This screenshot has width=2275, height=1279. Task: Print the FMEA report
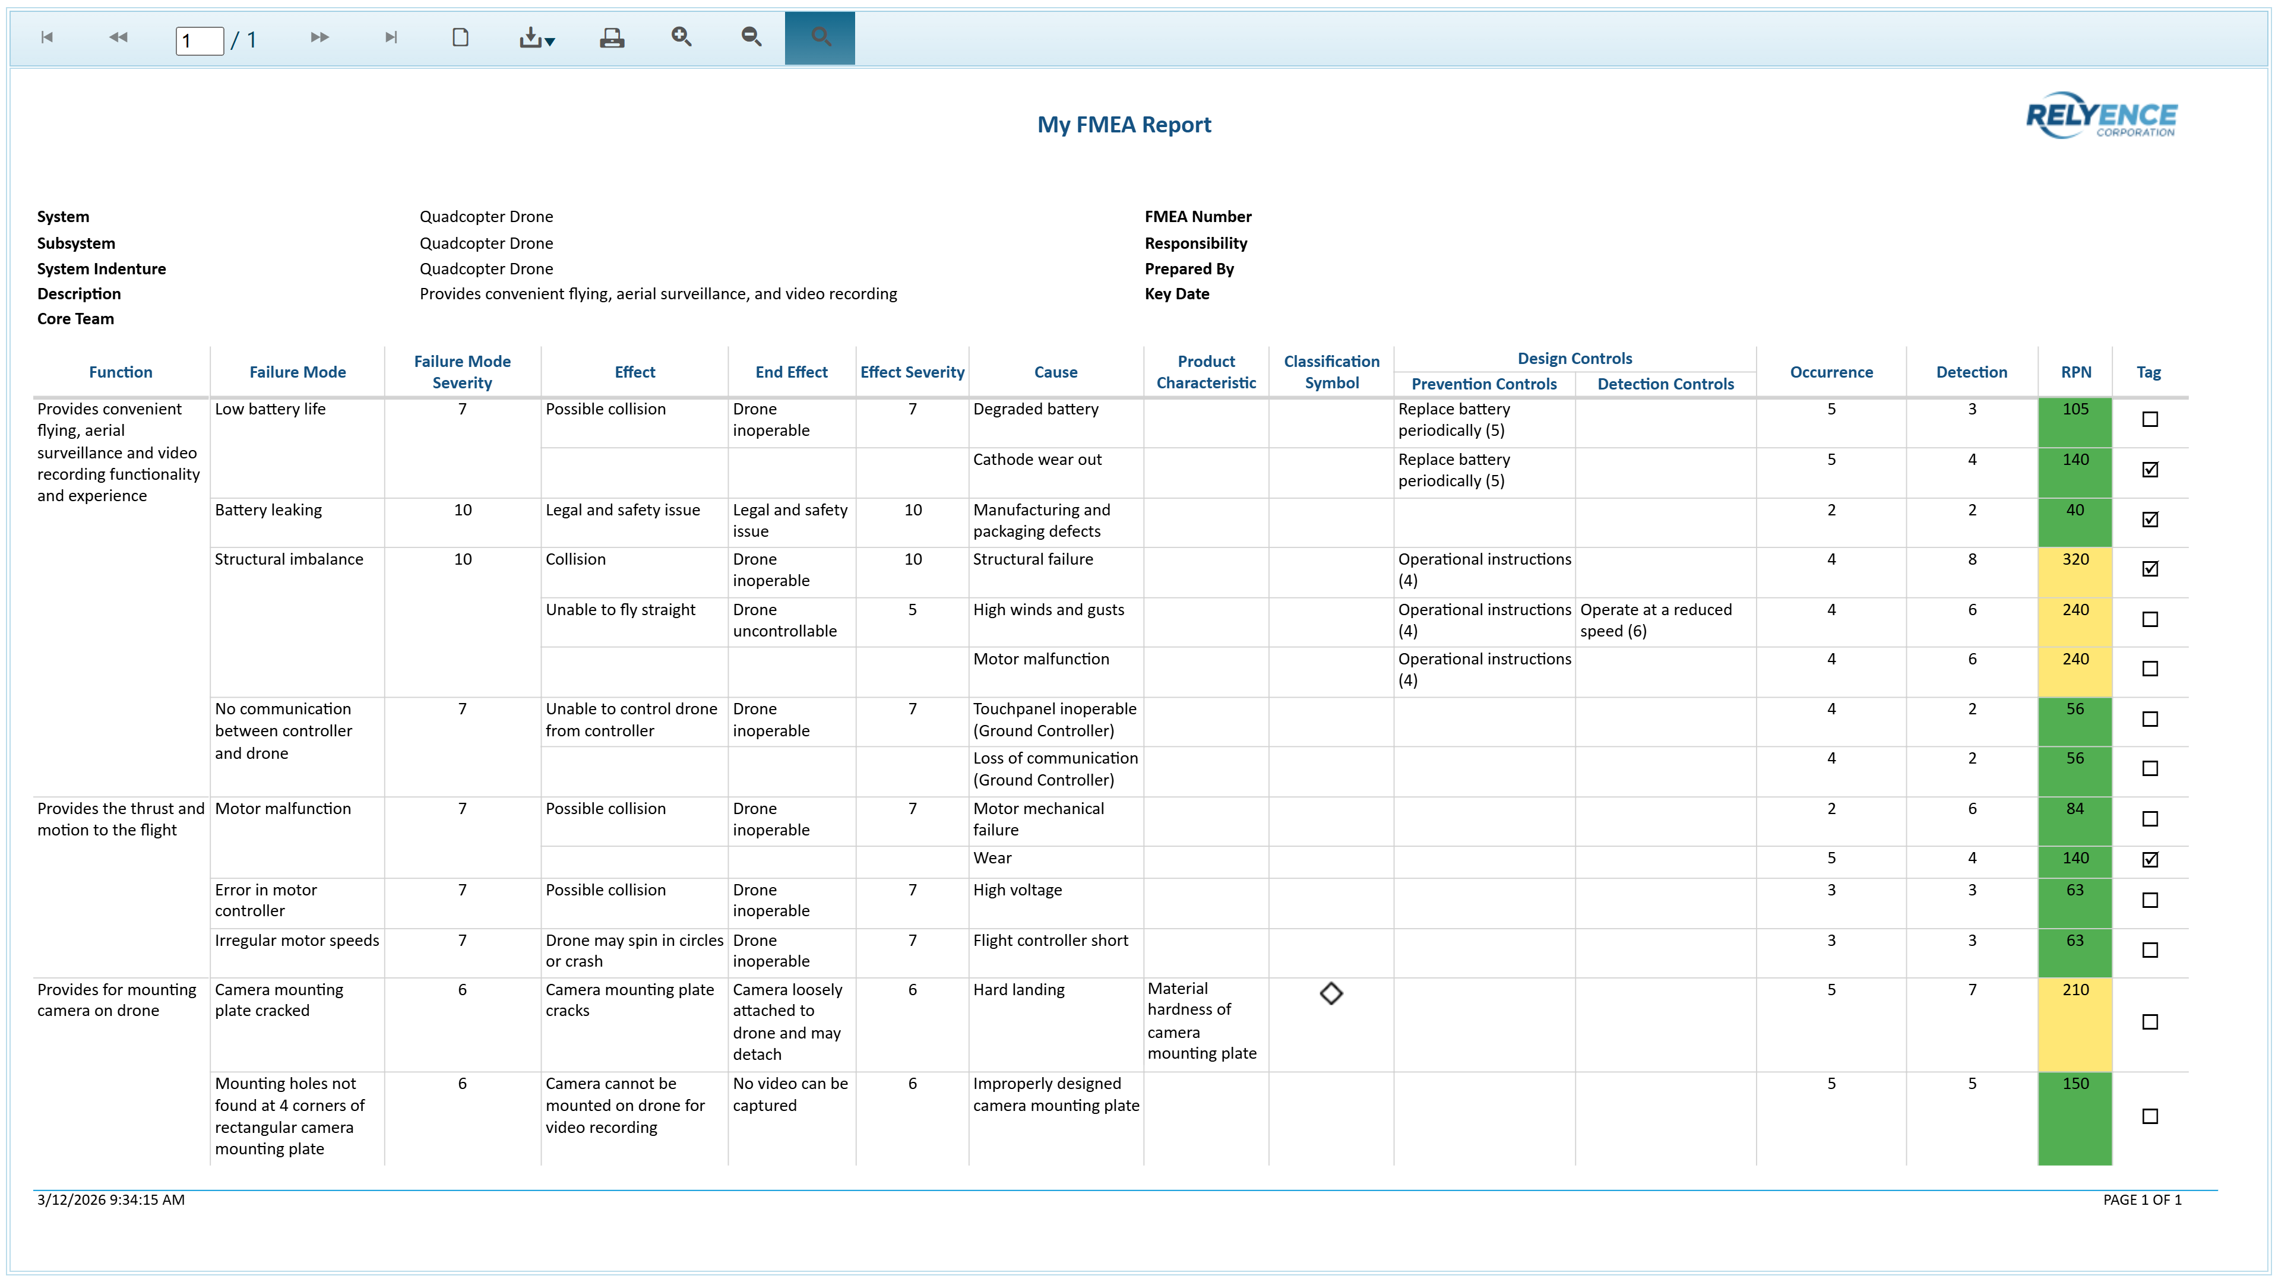coord(612,37)
